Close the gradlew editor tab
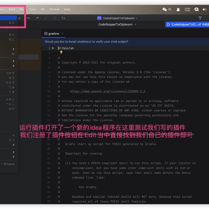209x209 pixels. pos(62,33)
